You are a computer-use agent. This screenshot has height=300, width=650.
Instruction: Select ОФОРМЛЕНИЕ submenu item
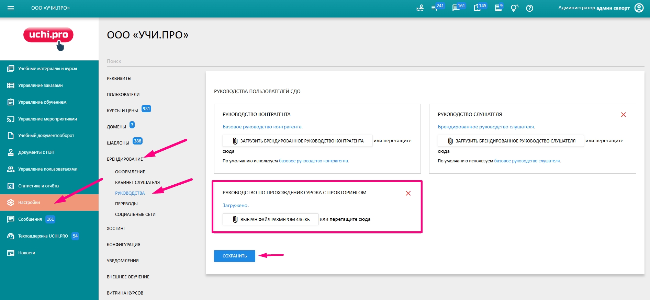(x=130, y=172)
